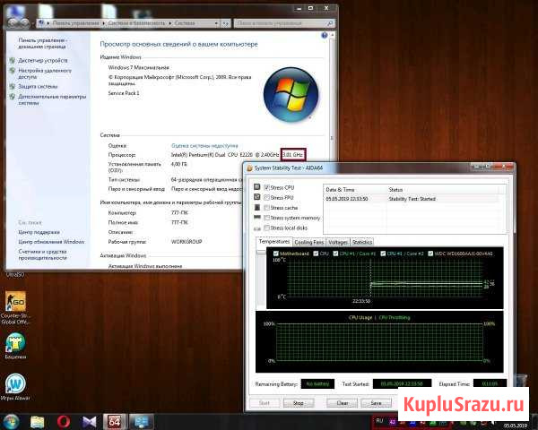Image resolution: width=538 pixels, height=430 pixels.
Task: Go back in the Control Panel window
Action: [13, 23]
